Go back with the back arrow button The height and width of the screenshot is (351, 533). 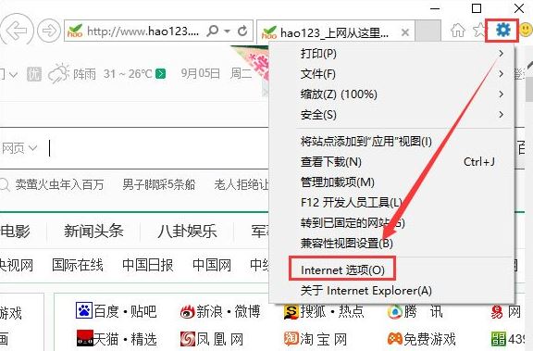(x=17, y=31)
